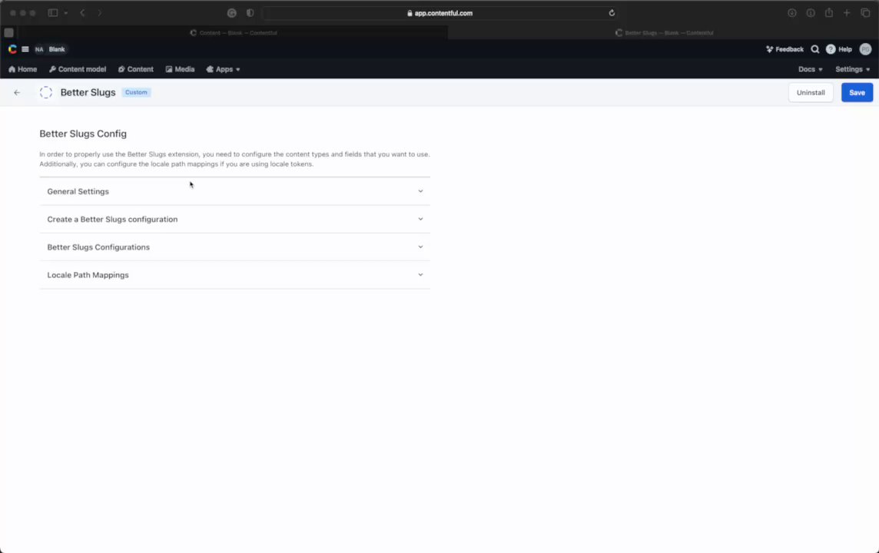
Task: Go back using the left arrow icon
Action: point(17,92)
